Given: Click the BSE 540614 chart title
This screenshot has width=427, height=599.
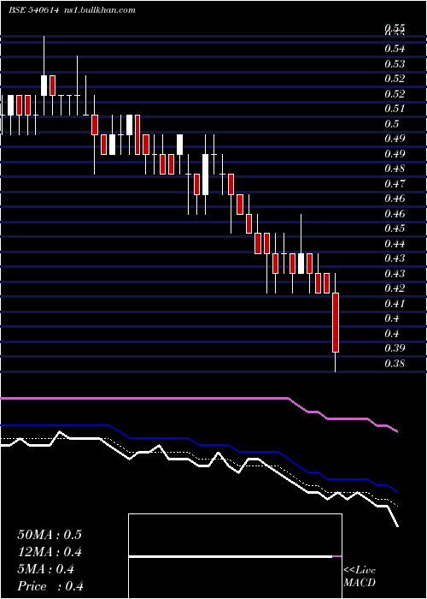Looking at the screenshot, I should (x=33, y=10).
